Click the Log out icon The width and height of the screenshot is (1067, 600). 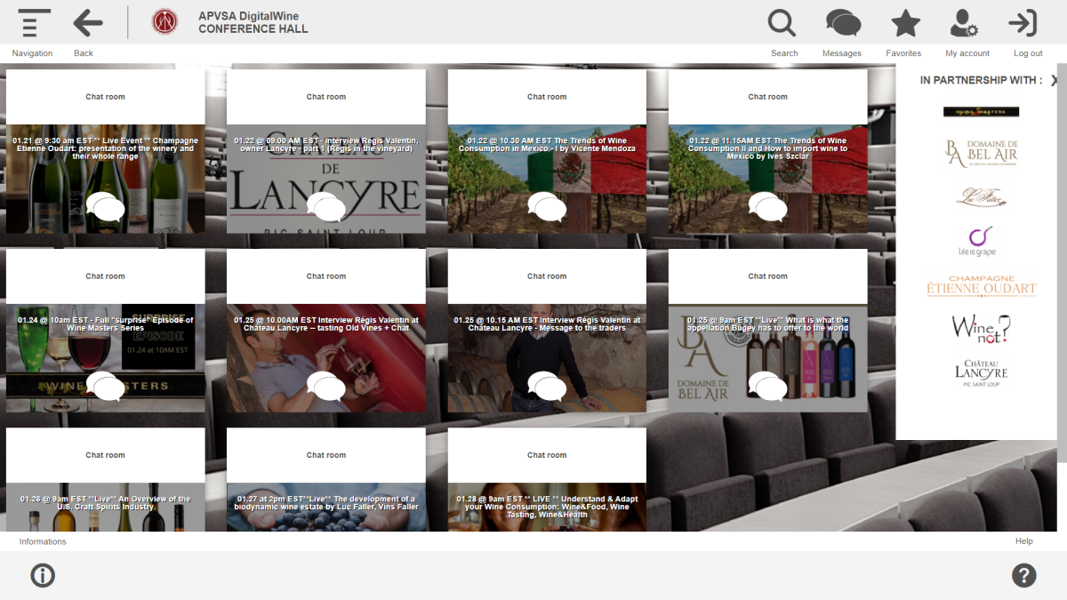coord(1023,23)
